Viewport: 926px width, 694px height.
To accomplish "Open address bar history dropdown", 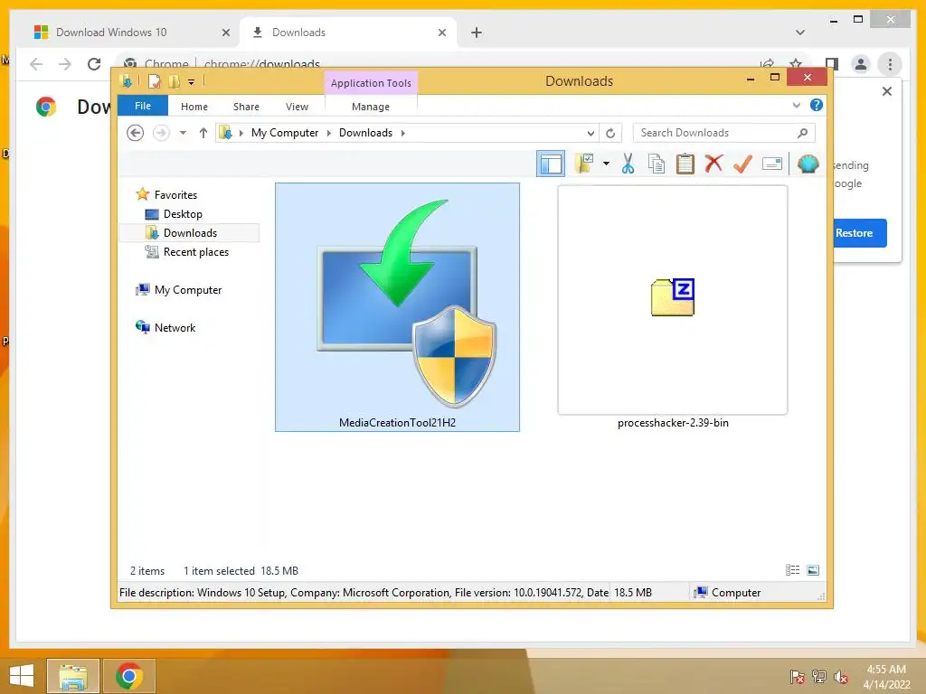I will point(590,134).
